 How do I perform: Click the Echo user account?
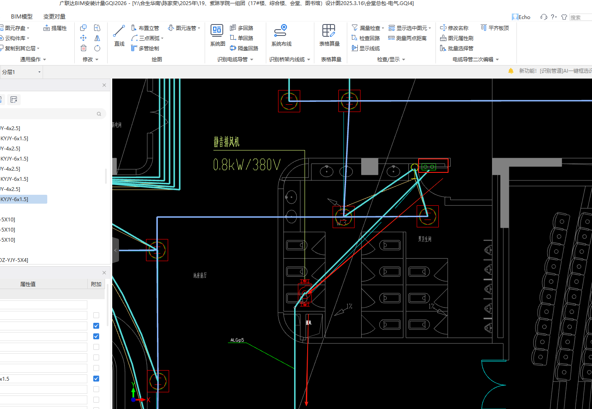coord(521,17)
